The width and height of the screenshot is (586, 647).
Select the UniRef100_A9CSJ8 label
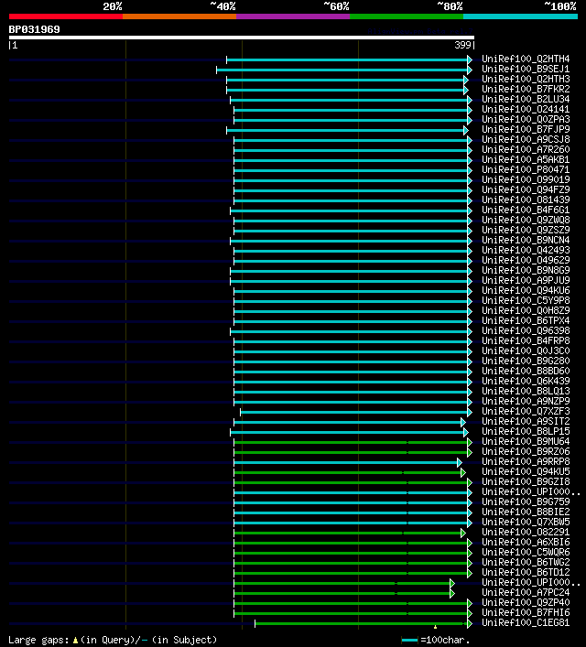pos(526,139)
